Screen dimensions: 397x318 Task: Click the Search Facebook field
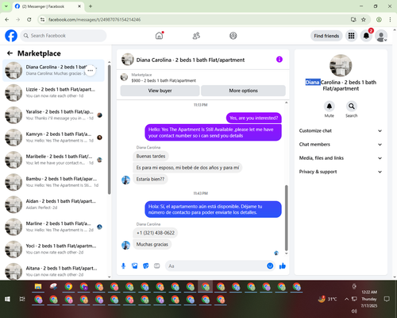(x=64, y=36)
